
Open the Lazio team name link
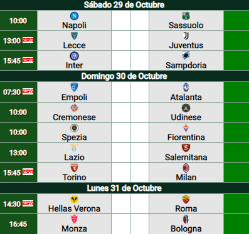(x=74, y=157)
